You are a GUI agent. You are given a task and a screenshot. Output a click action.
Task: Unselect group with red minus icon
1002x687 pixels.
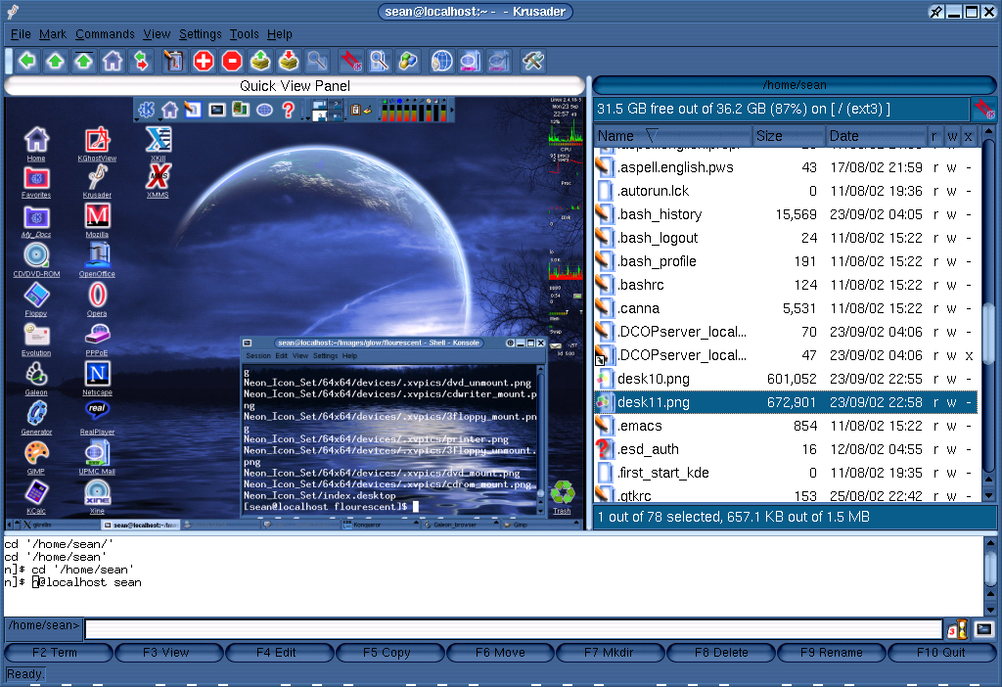[232, 61]
